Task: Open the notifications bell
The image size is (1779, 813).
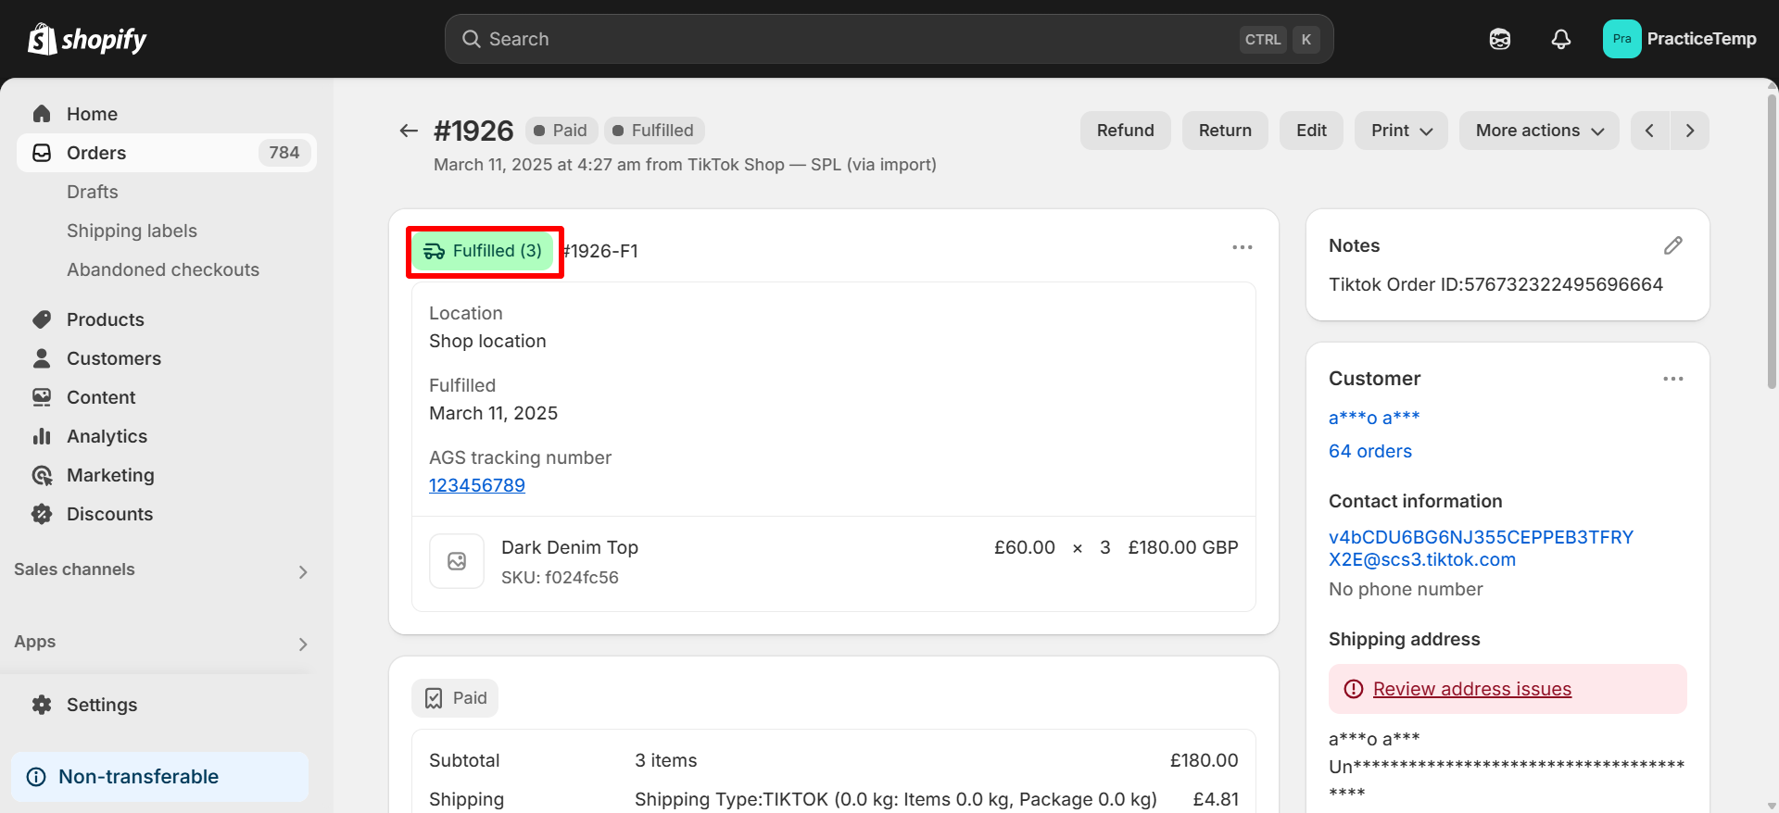Action: (1561, 39)
